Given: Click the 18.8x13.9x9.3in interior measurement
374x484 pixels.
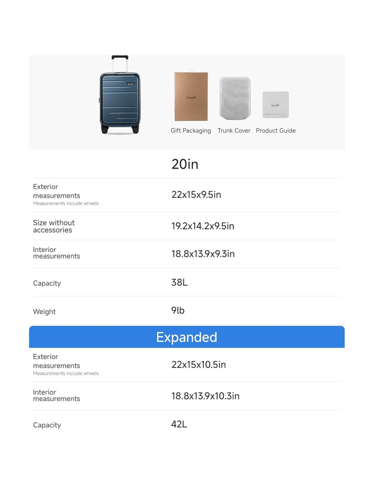Looking at the screenshot, I should 203,254.
